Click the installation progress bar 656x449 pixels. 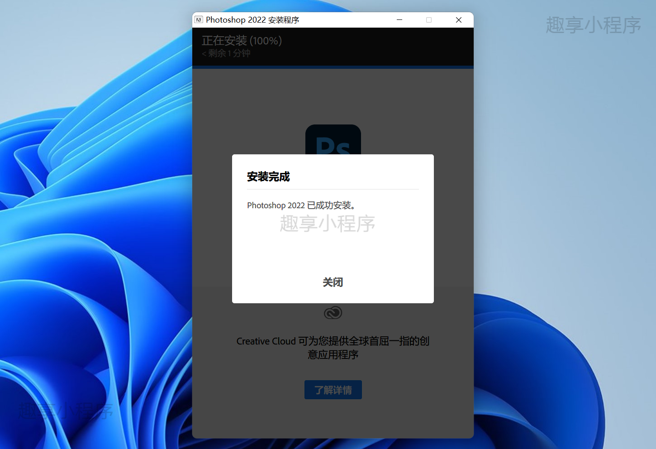click(x=333, y=67)
